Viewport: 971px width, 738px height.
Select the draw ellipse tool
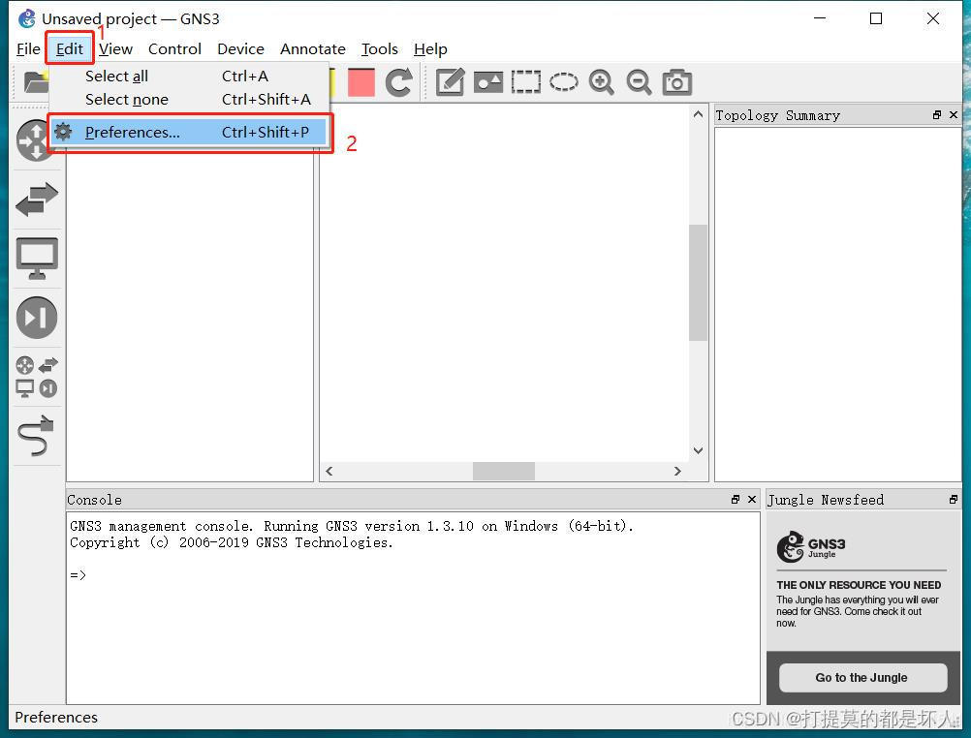[x=564, y=82]
